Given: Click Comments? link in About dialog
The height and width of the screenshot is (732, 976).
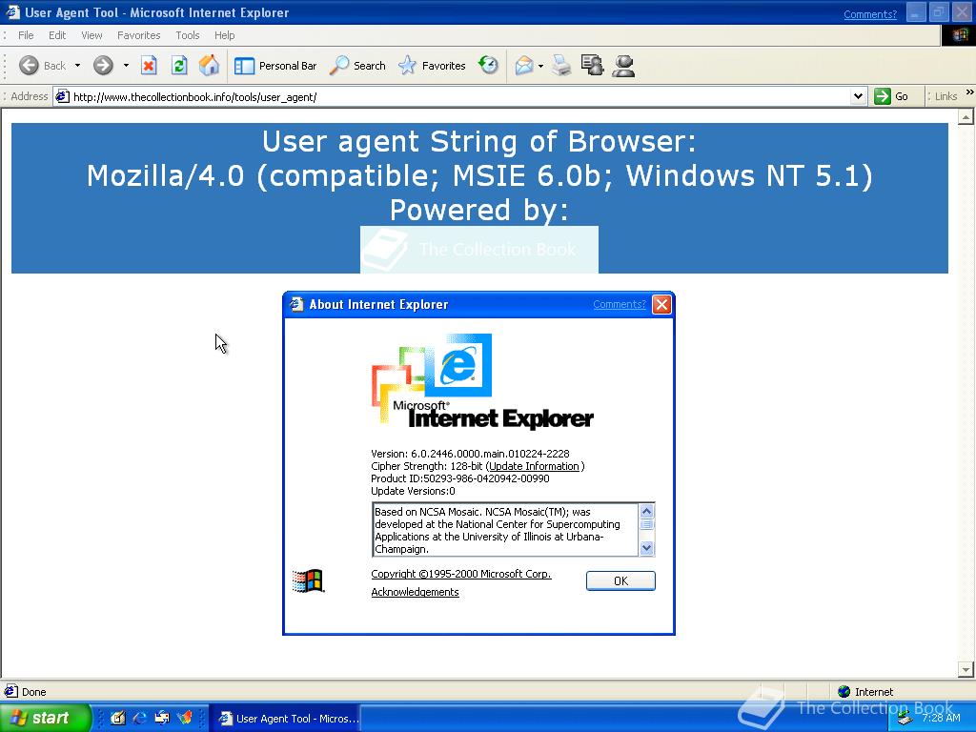Looking at the screenshot, I should click(x=620, y=304).
